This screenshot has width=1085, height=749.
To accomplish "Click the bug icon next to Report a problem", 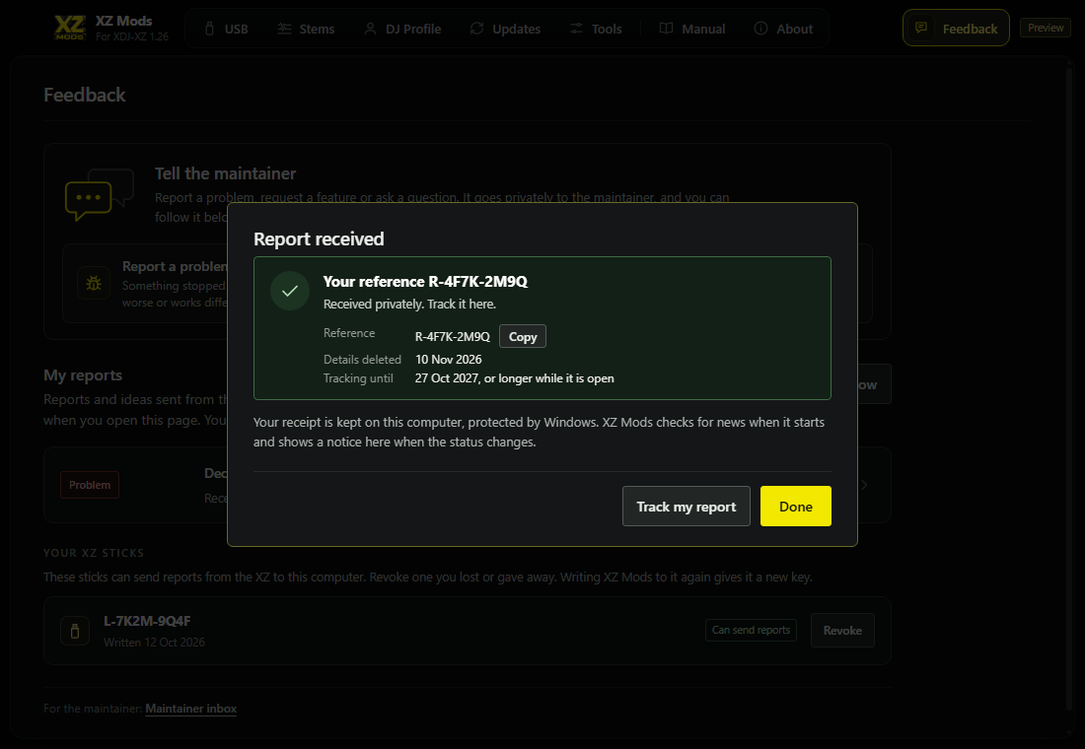I will [94, 283].
